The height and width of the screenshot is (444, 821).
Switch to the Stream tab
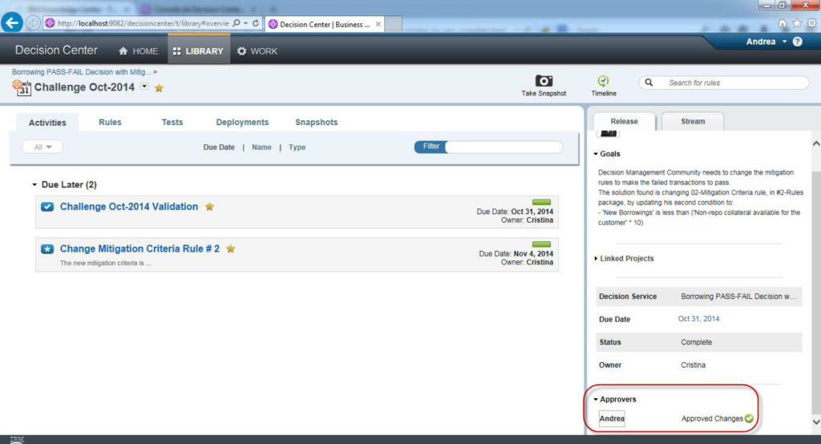(693, 122)
